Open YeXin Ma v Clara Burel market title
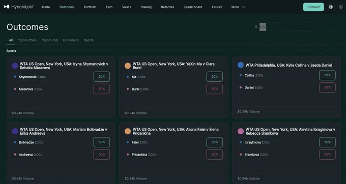Viewport: 346px width, 184px height. 174,66
